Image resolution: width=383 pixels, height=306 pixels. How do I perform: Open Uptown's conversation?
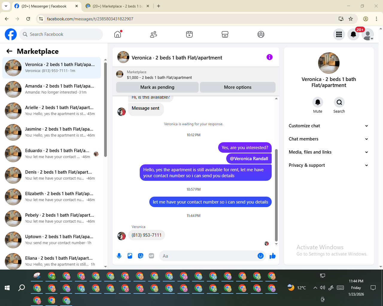pyautogui.click(x=51, y=240)
